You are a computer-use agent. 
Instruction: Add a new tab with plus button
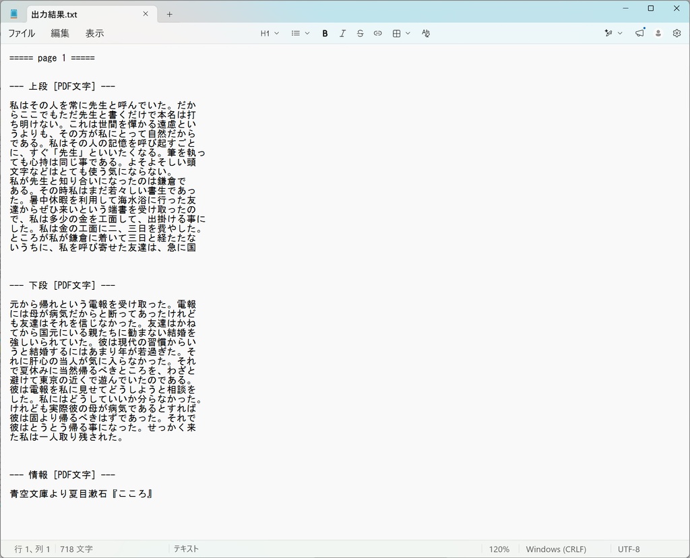click(x=169, y=15)
